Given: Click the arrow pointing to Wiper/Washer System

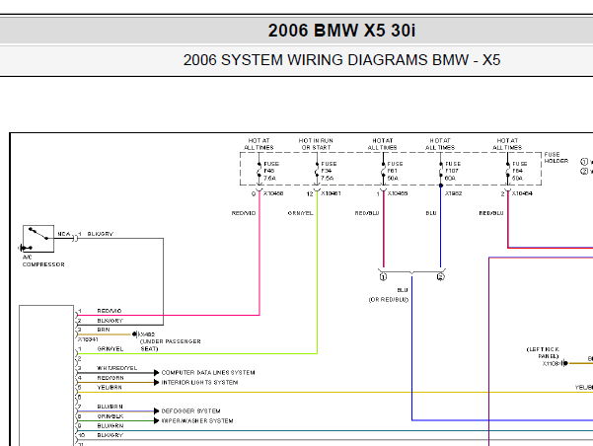Looking at the screenshot, I should (x=156, y=420).
